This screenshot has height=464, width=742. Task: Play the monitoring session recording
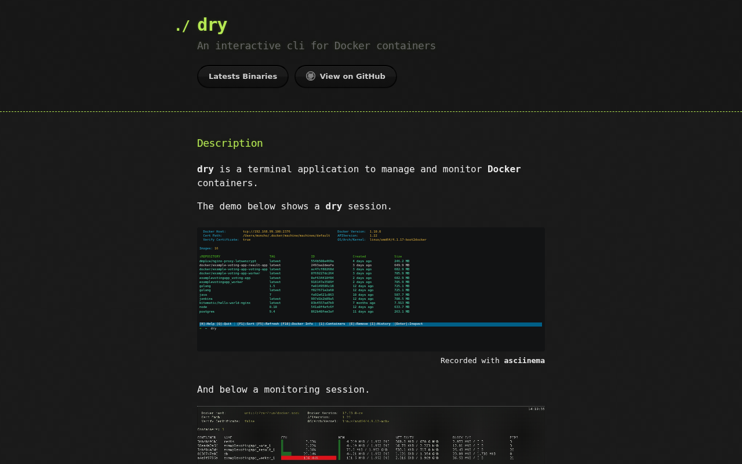coord(371,435)
